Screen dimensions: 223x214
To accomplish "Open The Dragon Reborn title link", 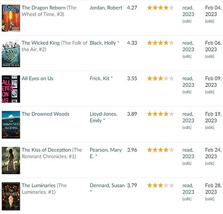I will tap(43, 8).
